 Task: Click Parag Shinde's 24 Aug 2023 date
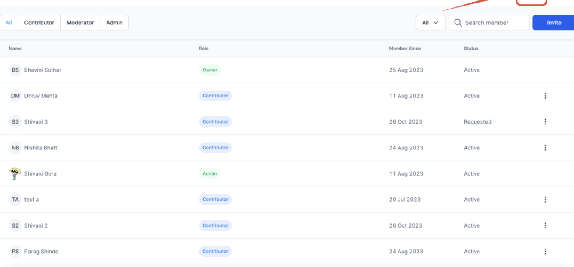pyautogui.click(x=406, y=252)
